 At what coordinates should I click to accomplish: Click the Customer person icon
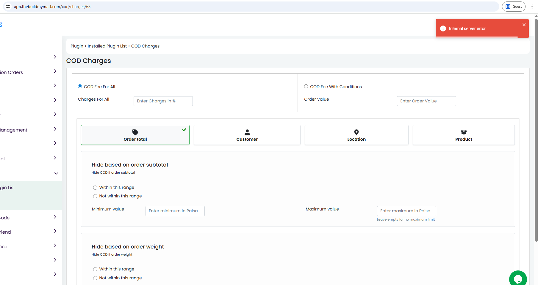pyautogui.click(x=247, y=132)
